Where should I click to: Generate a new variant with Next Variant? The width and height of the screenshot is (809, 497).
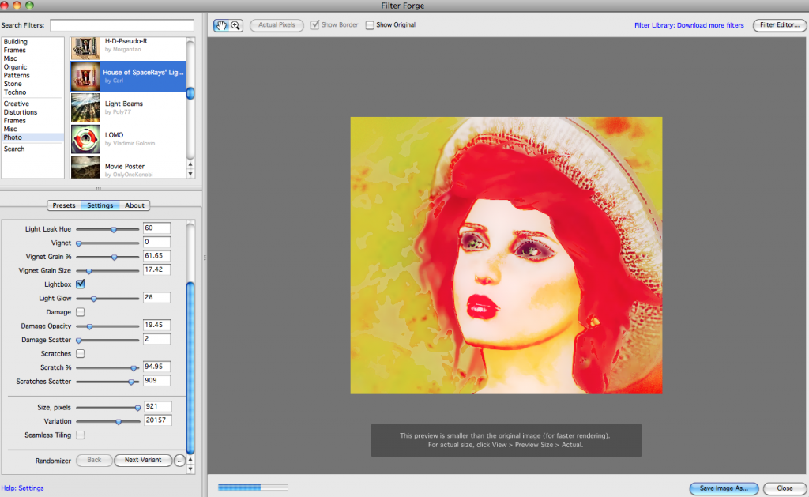click(143, 461)
